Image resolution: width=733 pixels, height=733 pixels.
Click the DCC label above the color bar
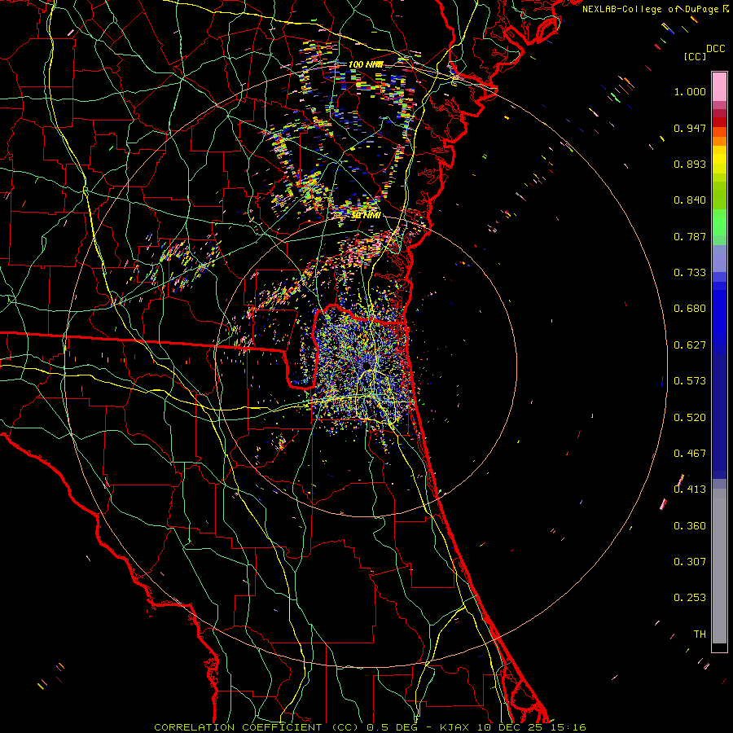pyautogui.click(x=716, y=49)
